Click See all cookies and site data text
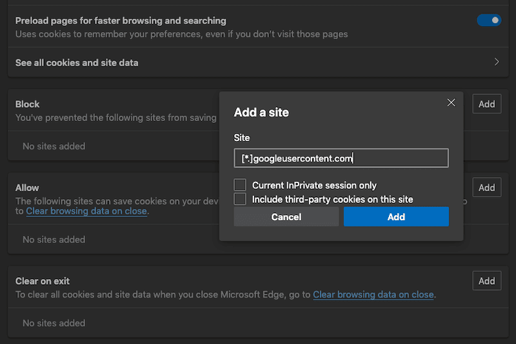 (77, 62)
